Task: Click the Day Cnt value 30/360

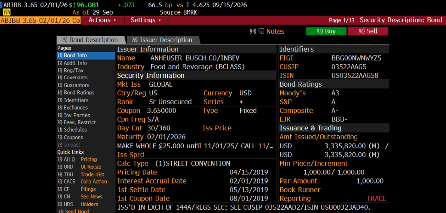Action: 159,128
